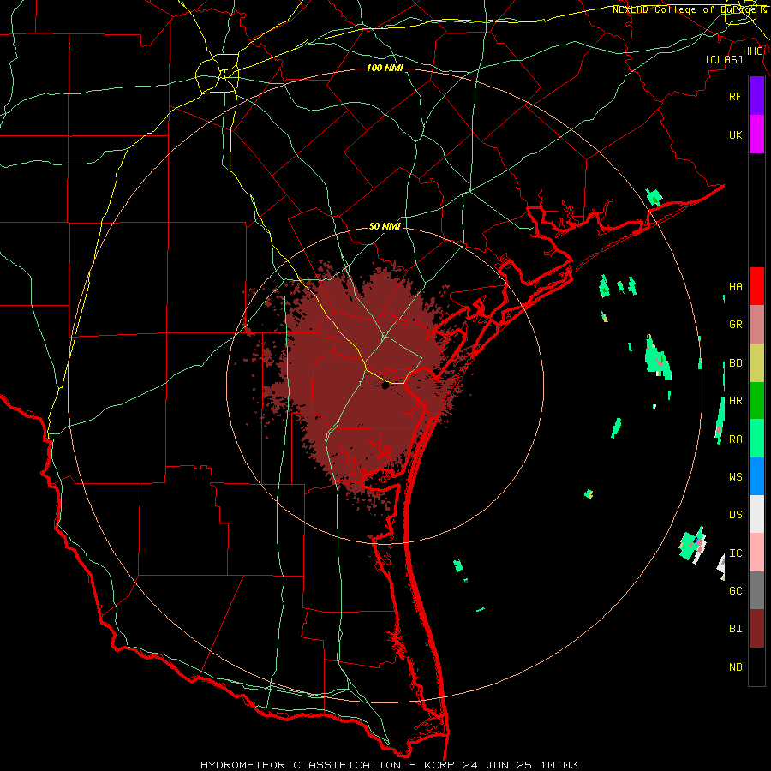771x771 pixels.
Task: Click the [CLAS] units label
Action: (724, 59)
